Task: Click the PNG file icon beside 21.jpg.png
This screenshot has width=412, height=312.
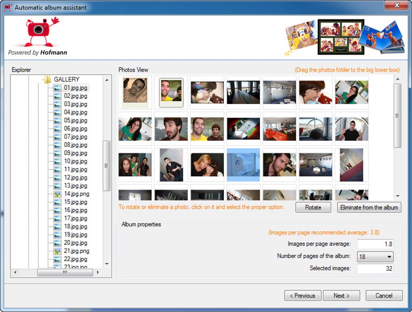Action: click(57, 251)
